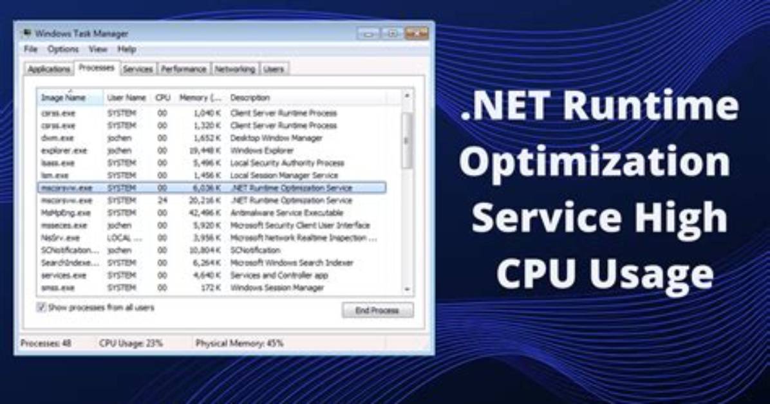Click Physical Memory: 45% in status bar

[x=239, y=343]
